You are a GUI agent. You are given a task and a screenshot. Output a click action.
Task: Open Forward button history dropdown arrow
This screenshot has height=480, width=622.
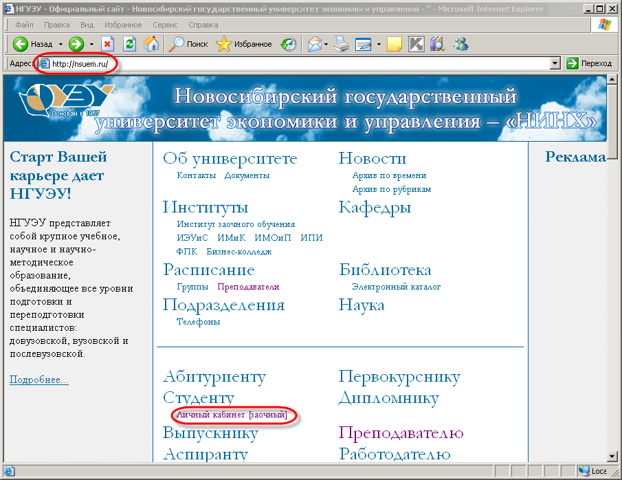91,44
